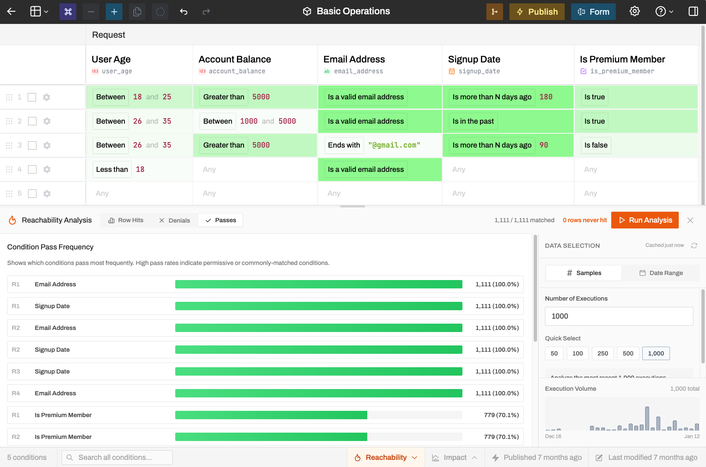Switch to the Denials tab
Image resolution: width=706 pixels, height=467 pixels.
click(174, 220)
